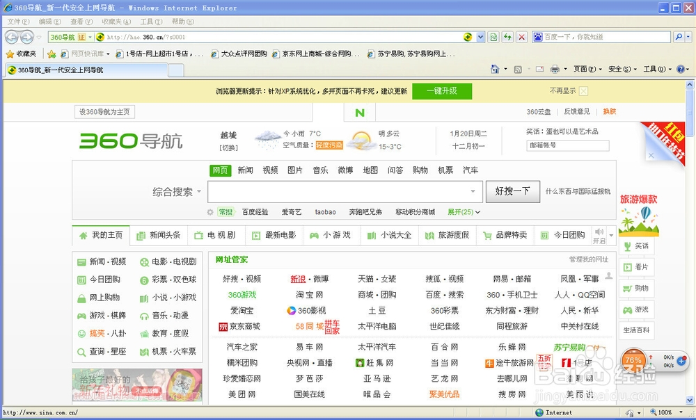Stop loading with red X toolbar icon
Viewport: 696px width, 420px height.
pyautogui.click(x=522, y=38)
